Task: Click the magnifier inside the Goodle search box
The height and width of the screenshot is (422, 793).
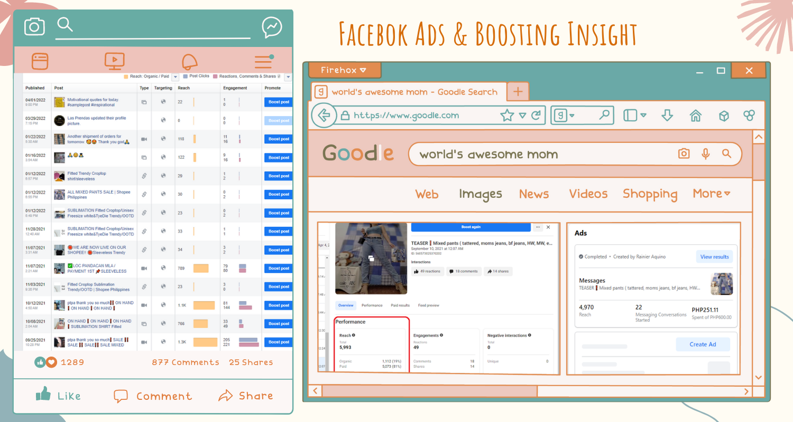Action: (x=726, y=154)
